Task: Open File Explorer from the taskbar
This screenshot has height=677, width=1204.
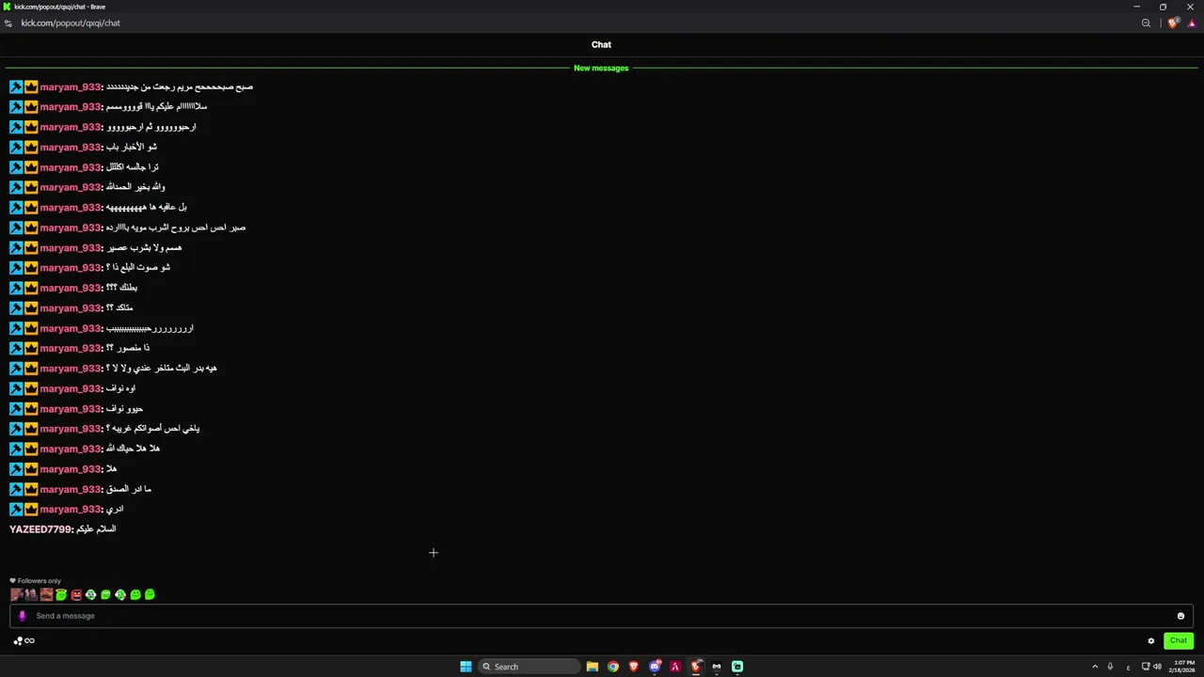Action: [x=592, y=667]
